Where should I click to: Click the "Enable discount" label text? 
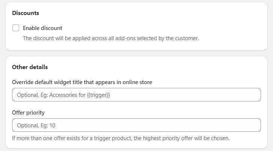coord(42,28)
